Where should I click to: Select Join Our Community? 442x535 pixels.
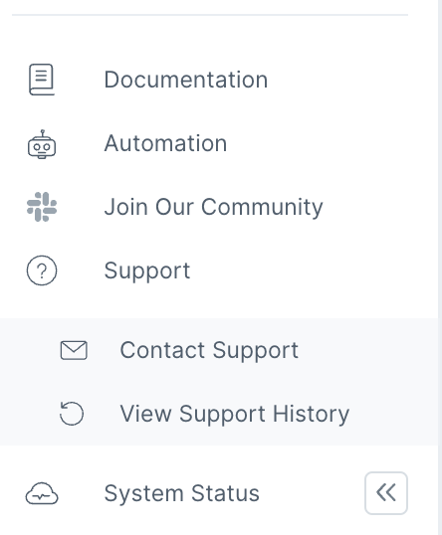click(x=213, y=207)
